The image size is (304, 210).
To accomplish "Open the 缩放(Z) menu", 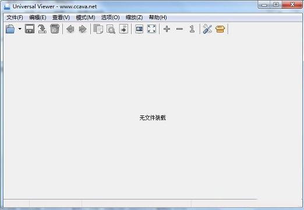I will click(134, 17).
